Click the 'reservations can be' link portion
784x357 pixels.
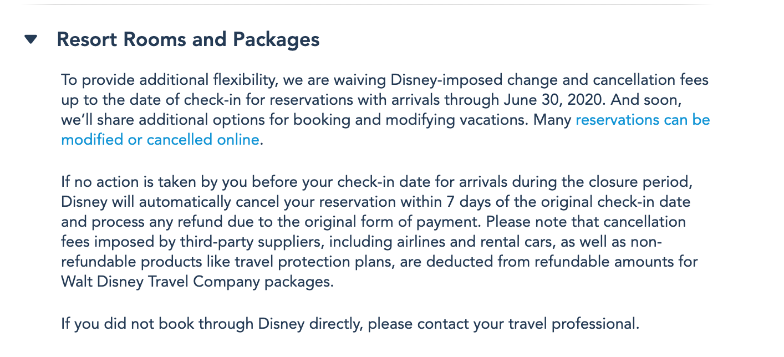(642, 120)
